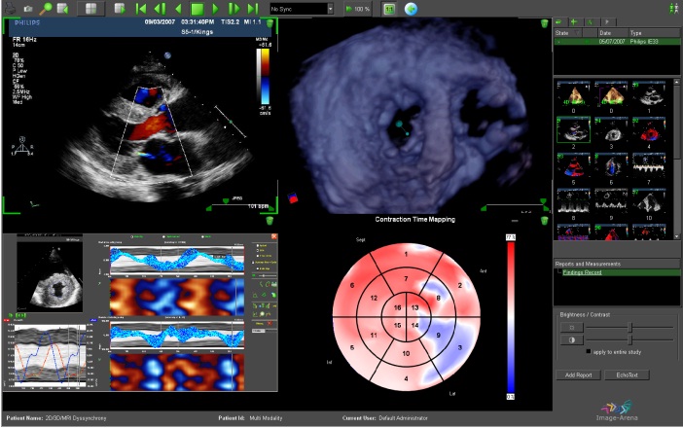Screen dimensions: 683x428
Task: Switch to the flag tab in study panel
Action: tap(607, 21)
